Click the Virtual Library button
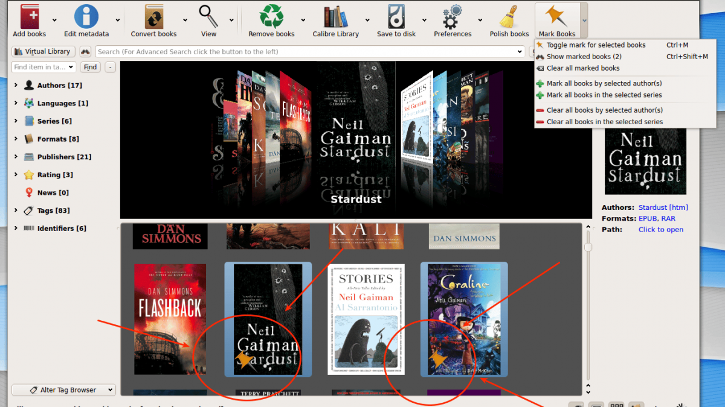This screenshot has height=407, width=725. point(43,52)
